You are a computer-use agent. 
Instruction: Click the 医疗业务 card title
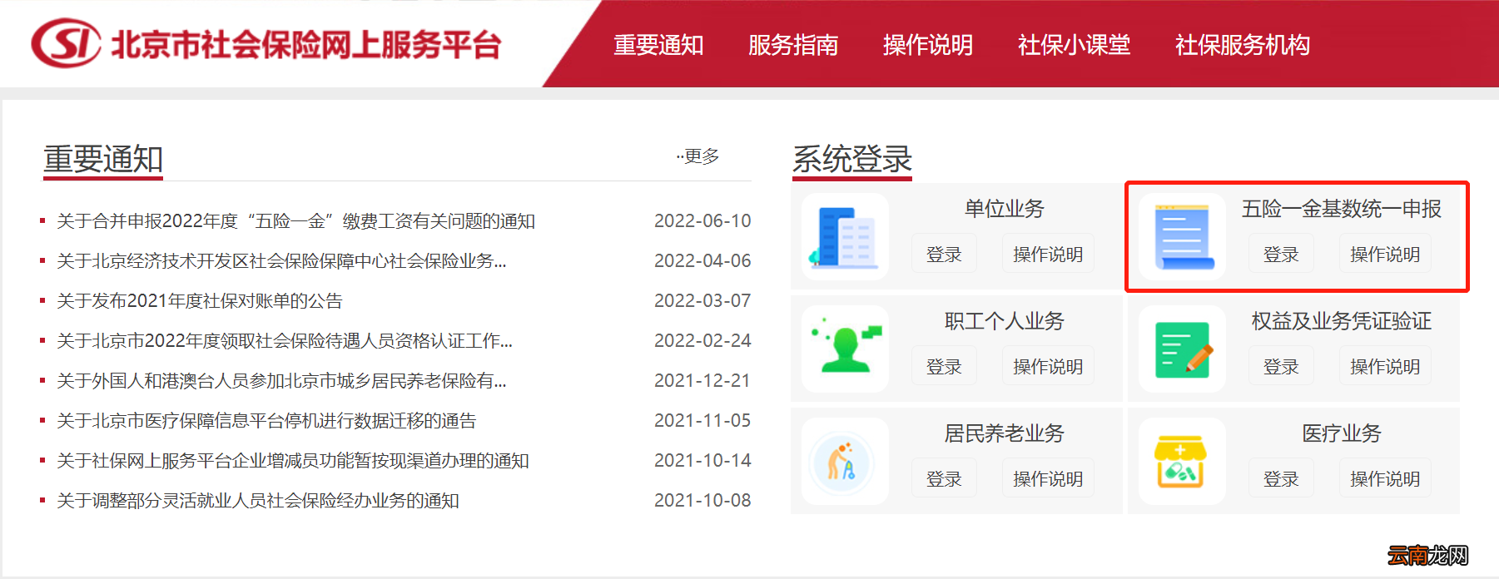(x=1342, y=433)
